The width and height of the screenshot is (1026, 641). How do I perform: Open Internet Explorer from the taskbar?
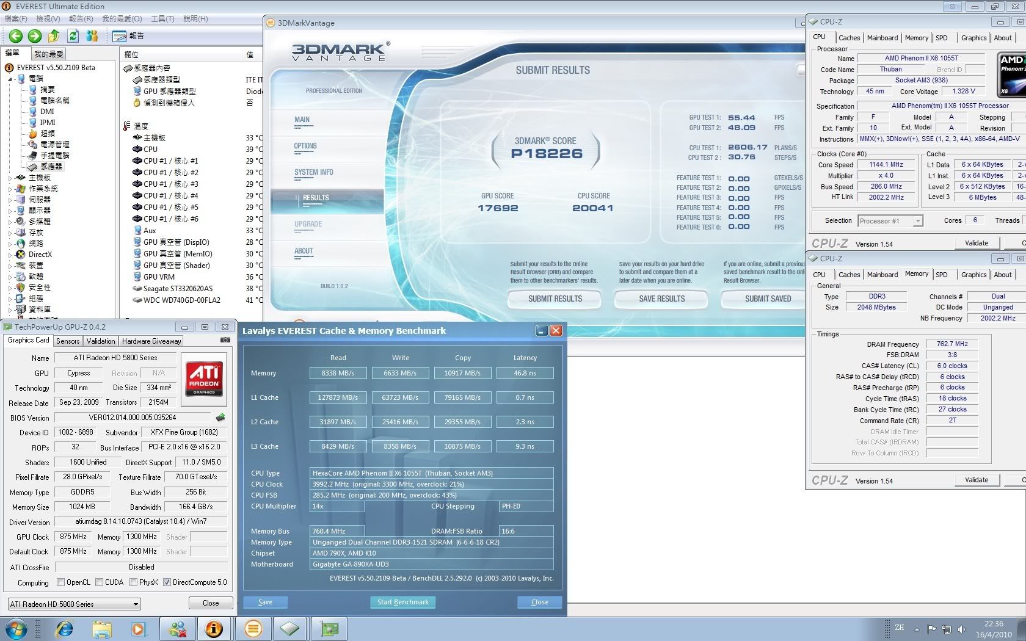tap(64, 628)
